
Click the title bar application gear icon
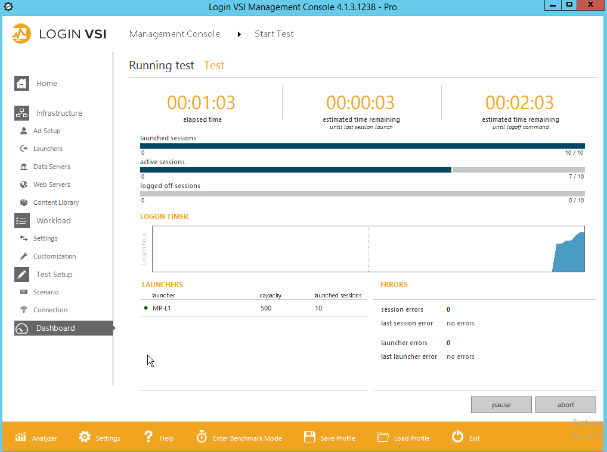tap(8, 7)
